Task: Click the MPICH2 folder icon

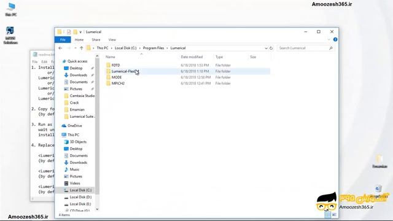Action: 108,83
